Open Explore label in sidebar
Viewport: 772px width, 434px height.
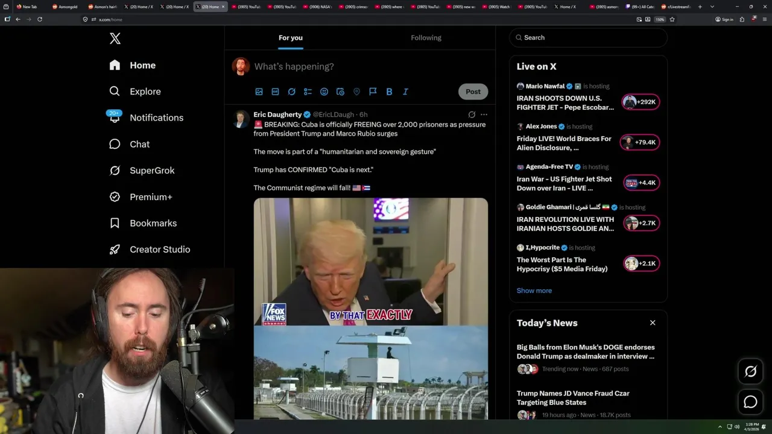tap(145, 92)
